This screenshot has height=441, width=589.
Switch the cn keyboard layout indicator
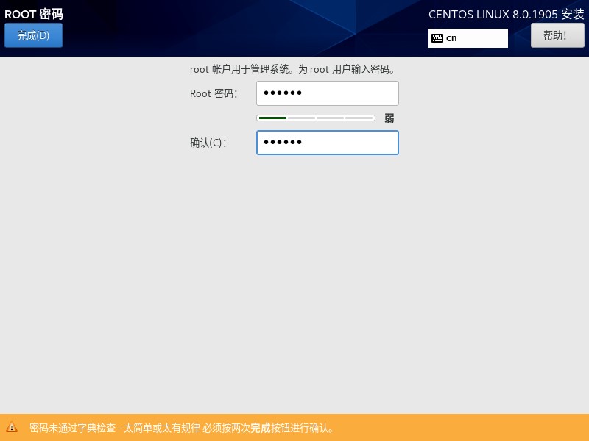point(468,38)
